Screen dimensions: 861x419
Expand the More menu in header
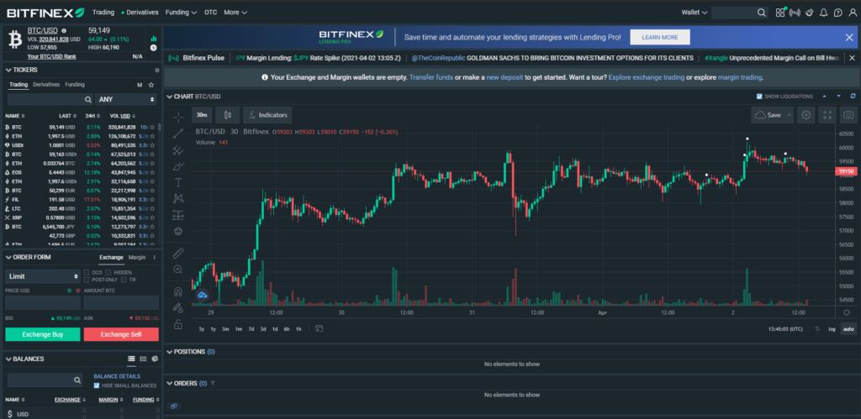click(x=235, y=12)
